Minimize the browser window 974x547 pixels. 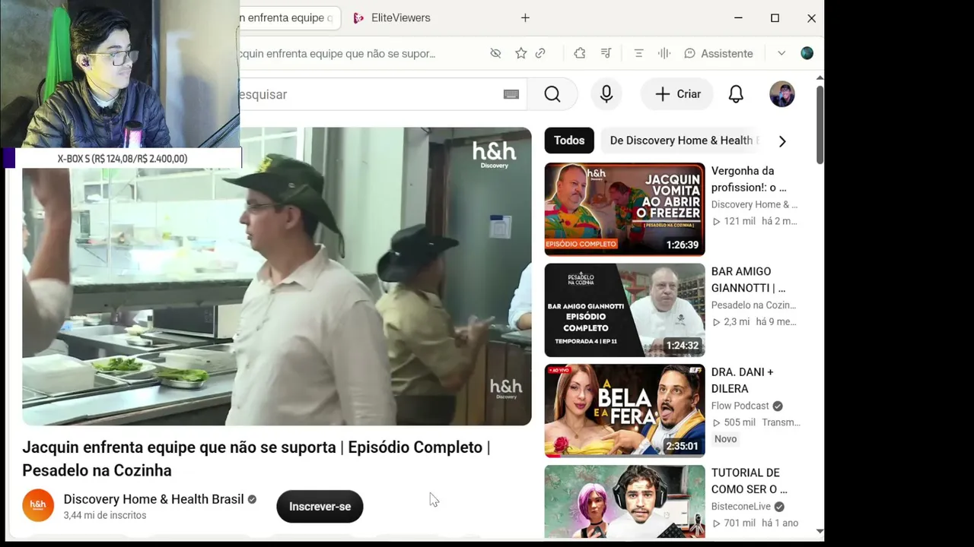coord(738,17)
